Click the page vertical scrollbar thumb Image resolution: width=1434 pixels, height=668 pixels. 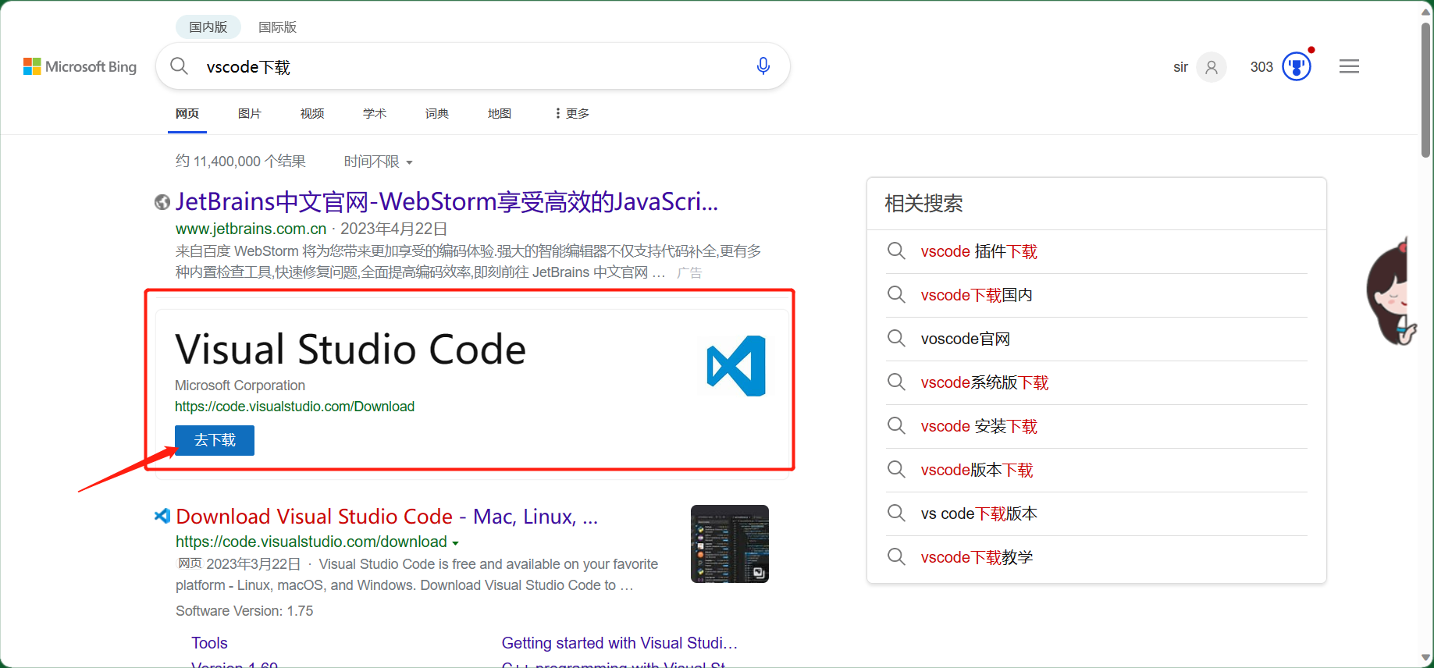(x=1426, y=90)
